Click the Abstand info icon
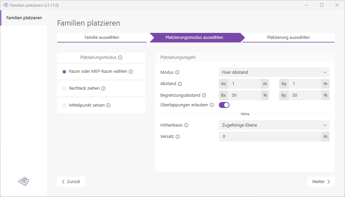Screen dimensions: 345x197 click(x=179, y=84)
